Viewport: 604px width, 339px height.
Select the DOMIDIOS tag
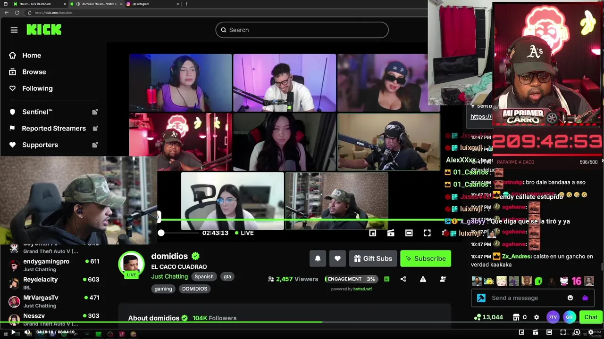(194, 289)
